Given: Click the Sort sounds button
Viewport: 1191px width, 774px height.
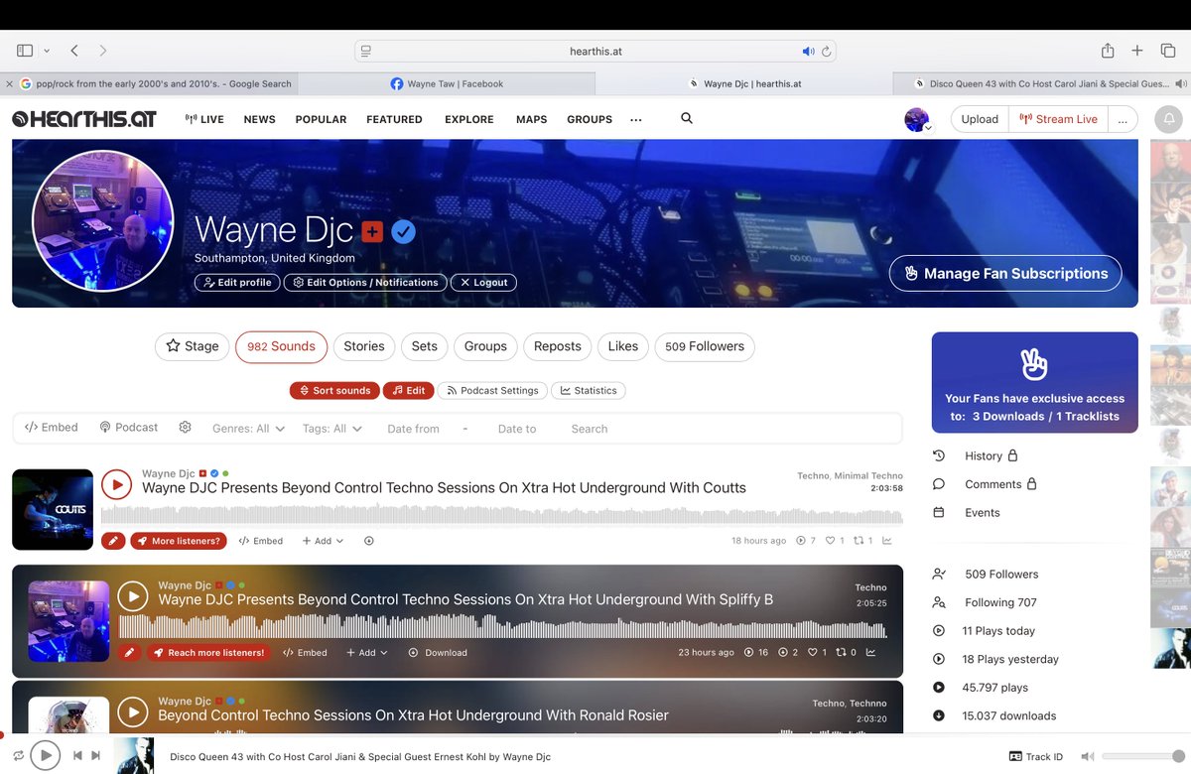Looking at the screenshot, I should (x=334, y=391).
